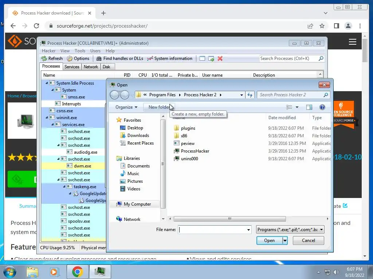Collapse the wininit.exe tree node

point(47,117)
